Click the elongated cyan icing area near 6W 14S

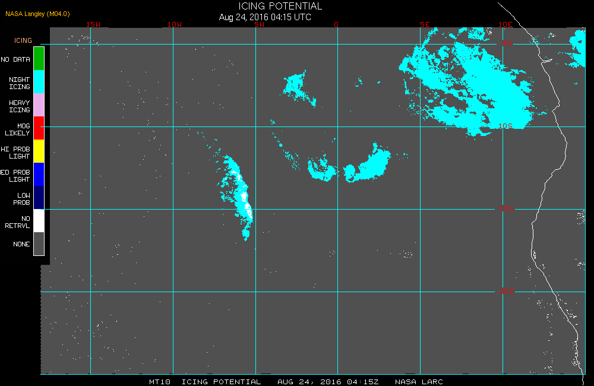pyautogui.click(x=238, y=197)
